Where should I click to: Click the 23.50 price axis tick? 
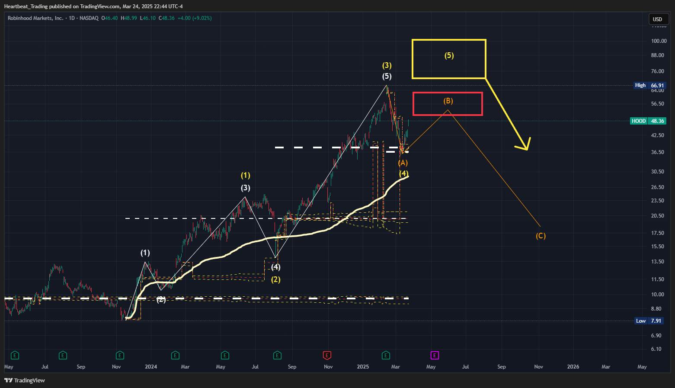[658, 201]
